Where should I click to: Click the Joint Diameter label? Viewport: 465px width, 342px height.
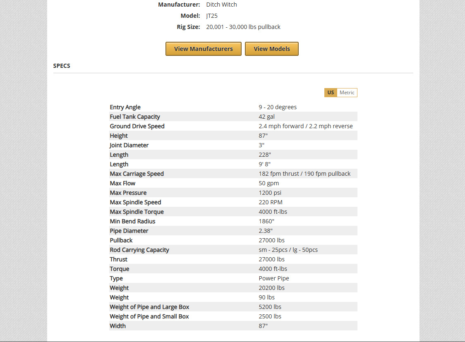click(x=129, y=145)
